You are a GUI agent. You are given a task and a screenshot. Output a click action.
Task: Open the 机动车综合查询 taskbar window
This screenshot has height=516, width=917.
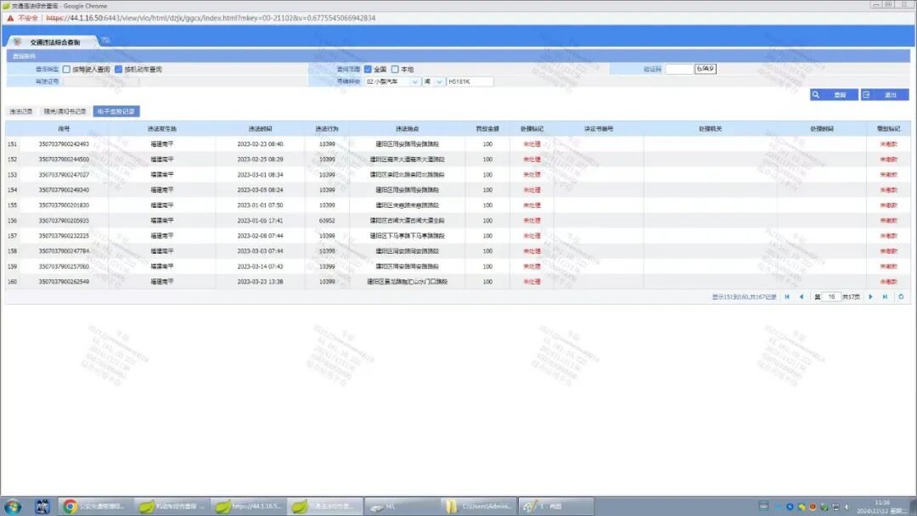pos(172,506)
